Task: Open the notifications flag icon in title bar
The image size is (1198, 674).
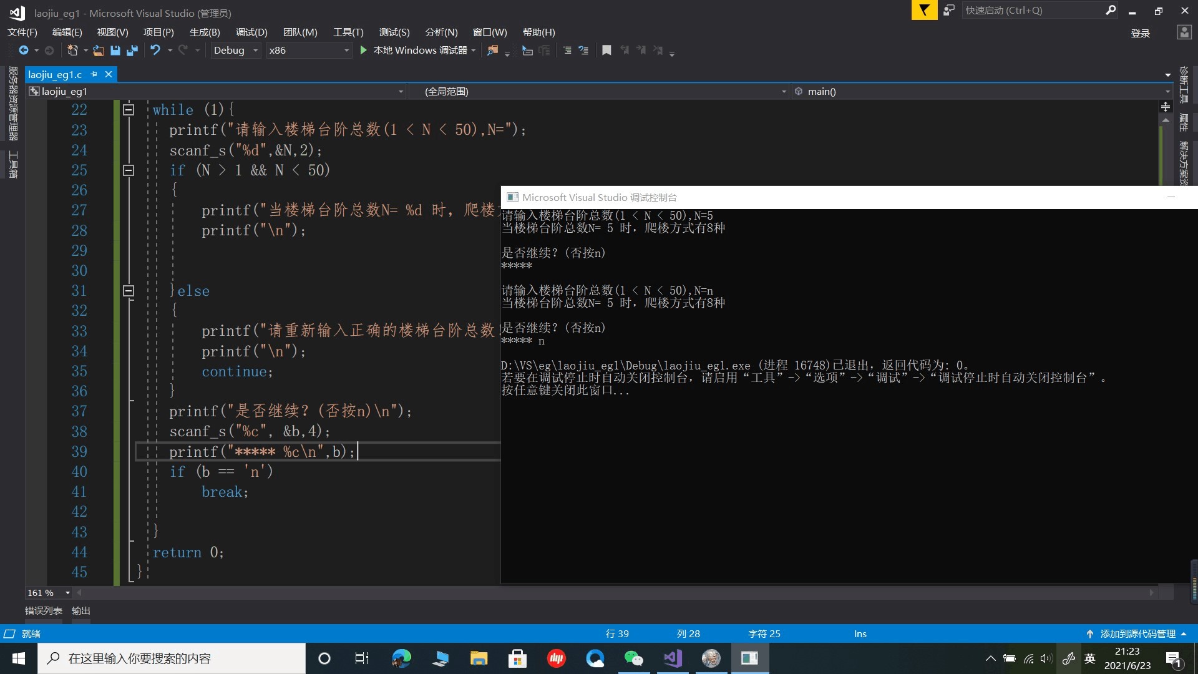Action: tap(924, 11)
